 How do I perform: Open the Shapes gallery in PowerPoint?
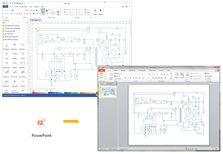point(177,75)
